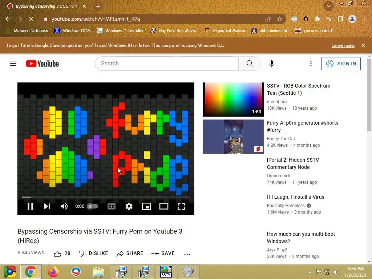Show hidden tray icons arrow
Viewport: 372px width, 279px height.
click(310, 272)
